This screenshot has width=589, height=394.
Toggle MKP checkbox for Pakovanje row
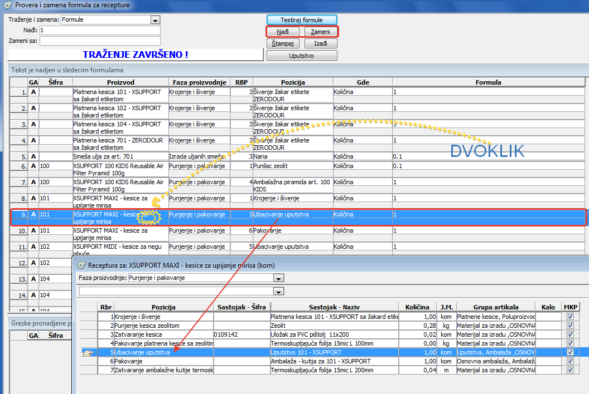pyautogui.click(x=569, y=361)
